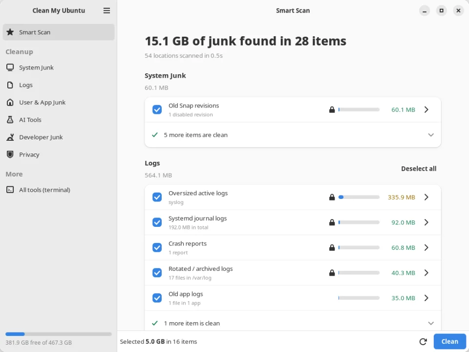Click Deselect all for Logs
Image resolution: width=469 pixels, height=352 pixels.
click(419, 169)
